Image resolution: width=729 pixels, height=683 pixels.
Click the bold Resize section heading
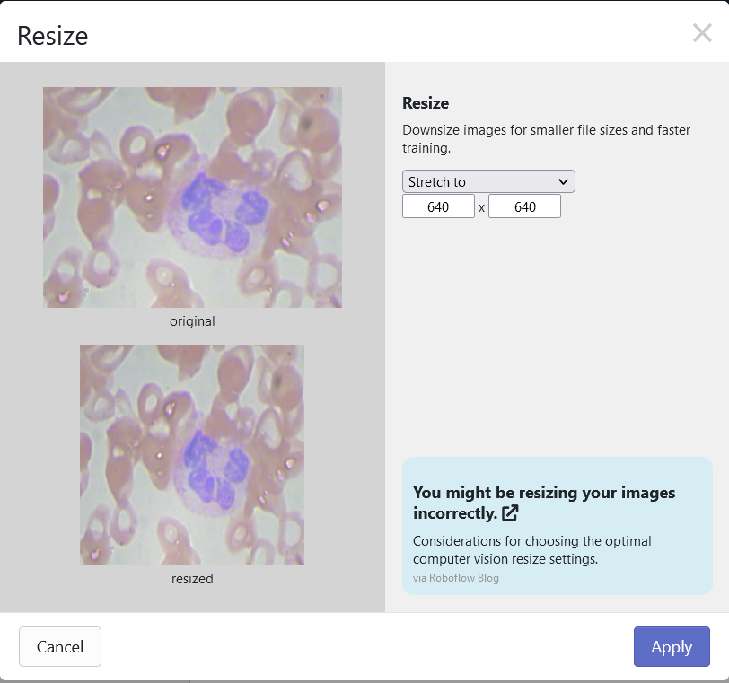pyautogui.click(x=426, y=103)
